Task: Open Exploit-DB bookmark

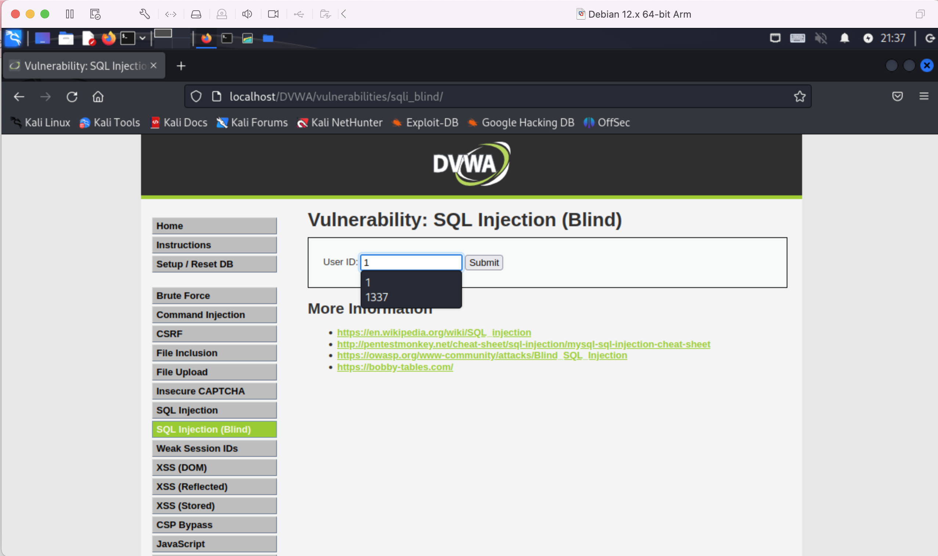Action: pos(425,123)
